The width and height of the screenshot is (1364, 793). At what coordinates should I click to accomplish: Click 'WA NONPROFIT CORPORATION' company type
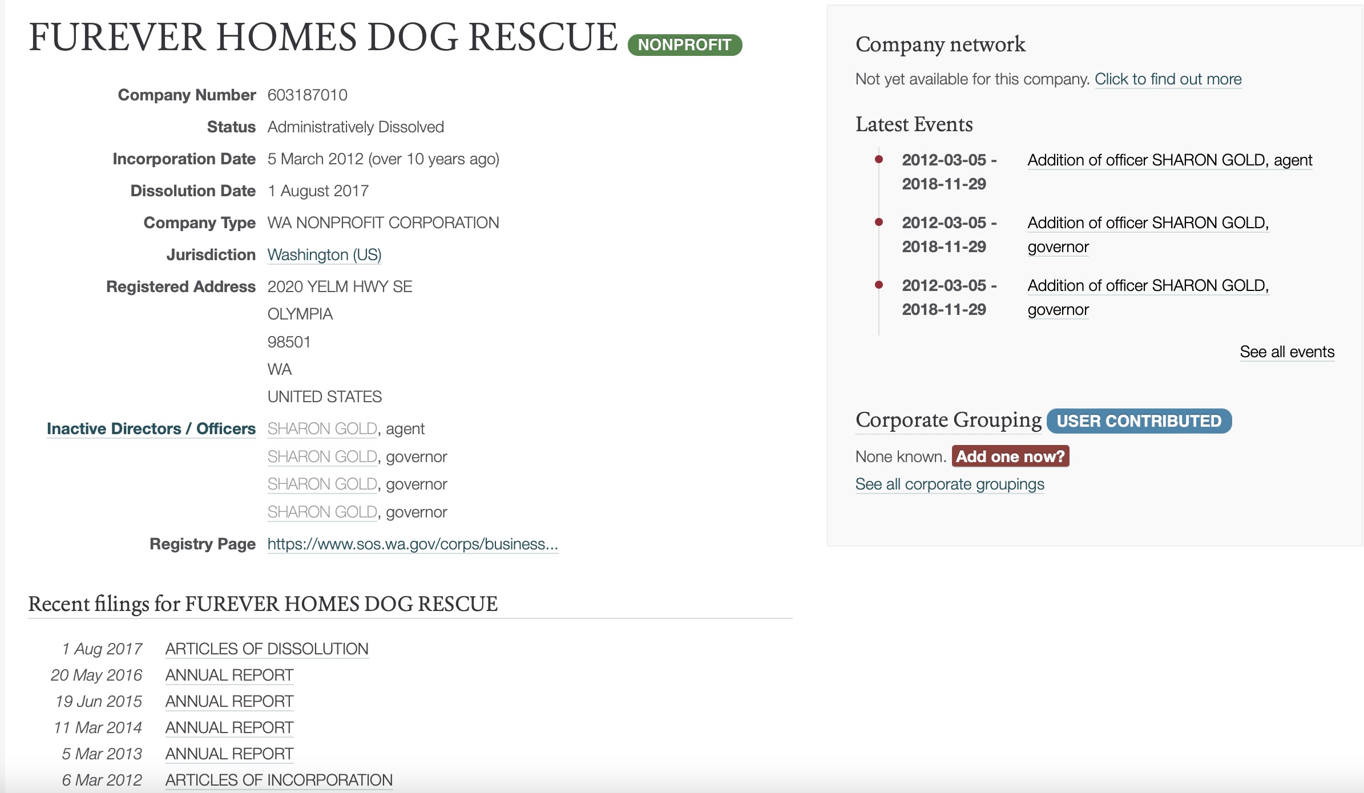384,222
